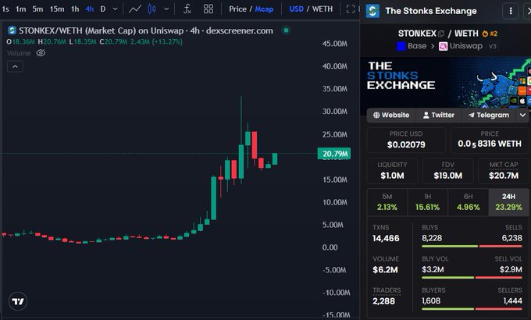This screenshot has width=531, height=320.
Task: Select the 15m timeframe
Action: click(x=57, y=9)
